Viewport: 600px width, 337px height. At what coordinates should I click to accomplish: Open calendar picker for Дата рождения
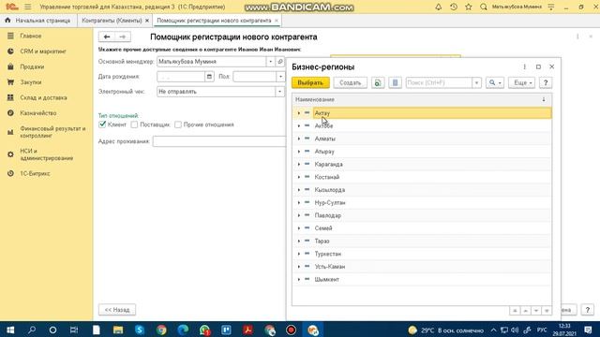(x=209, y=77)
